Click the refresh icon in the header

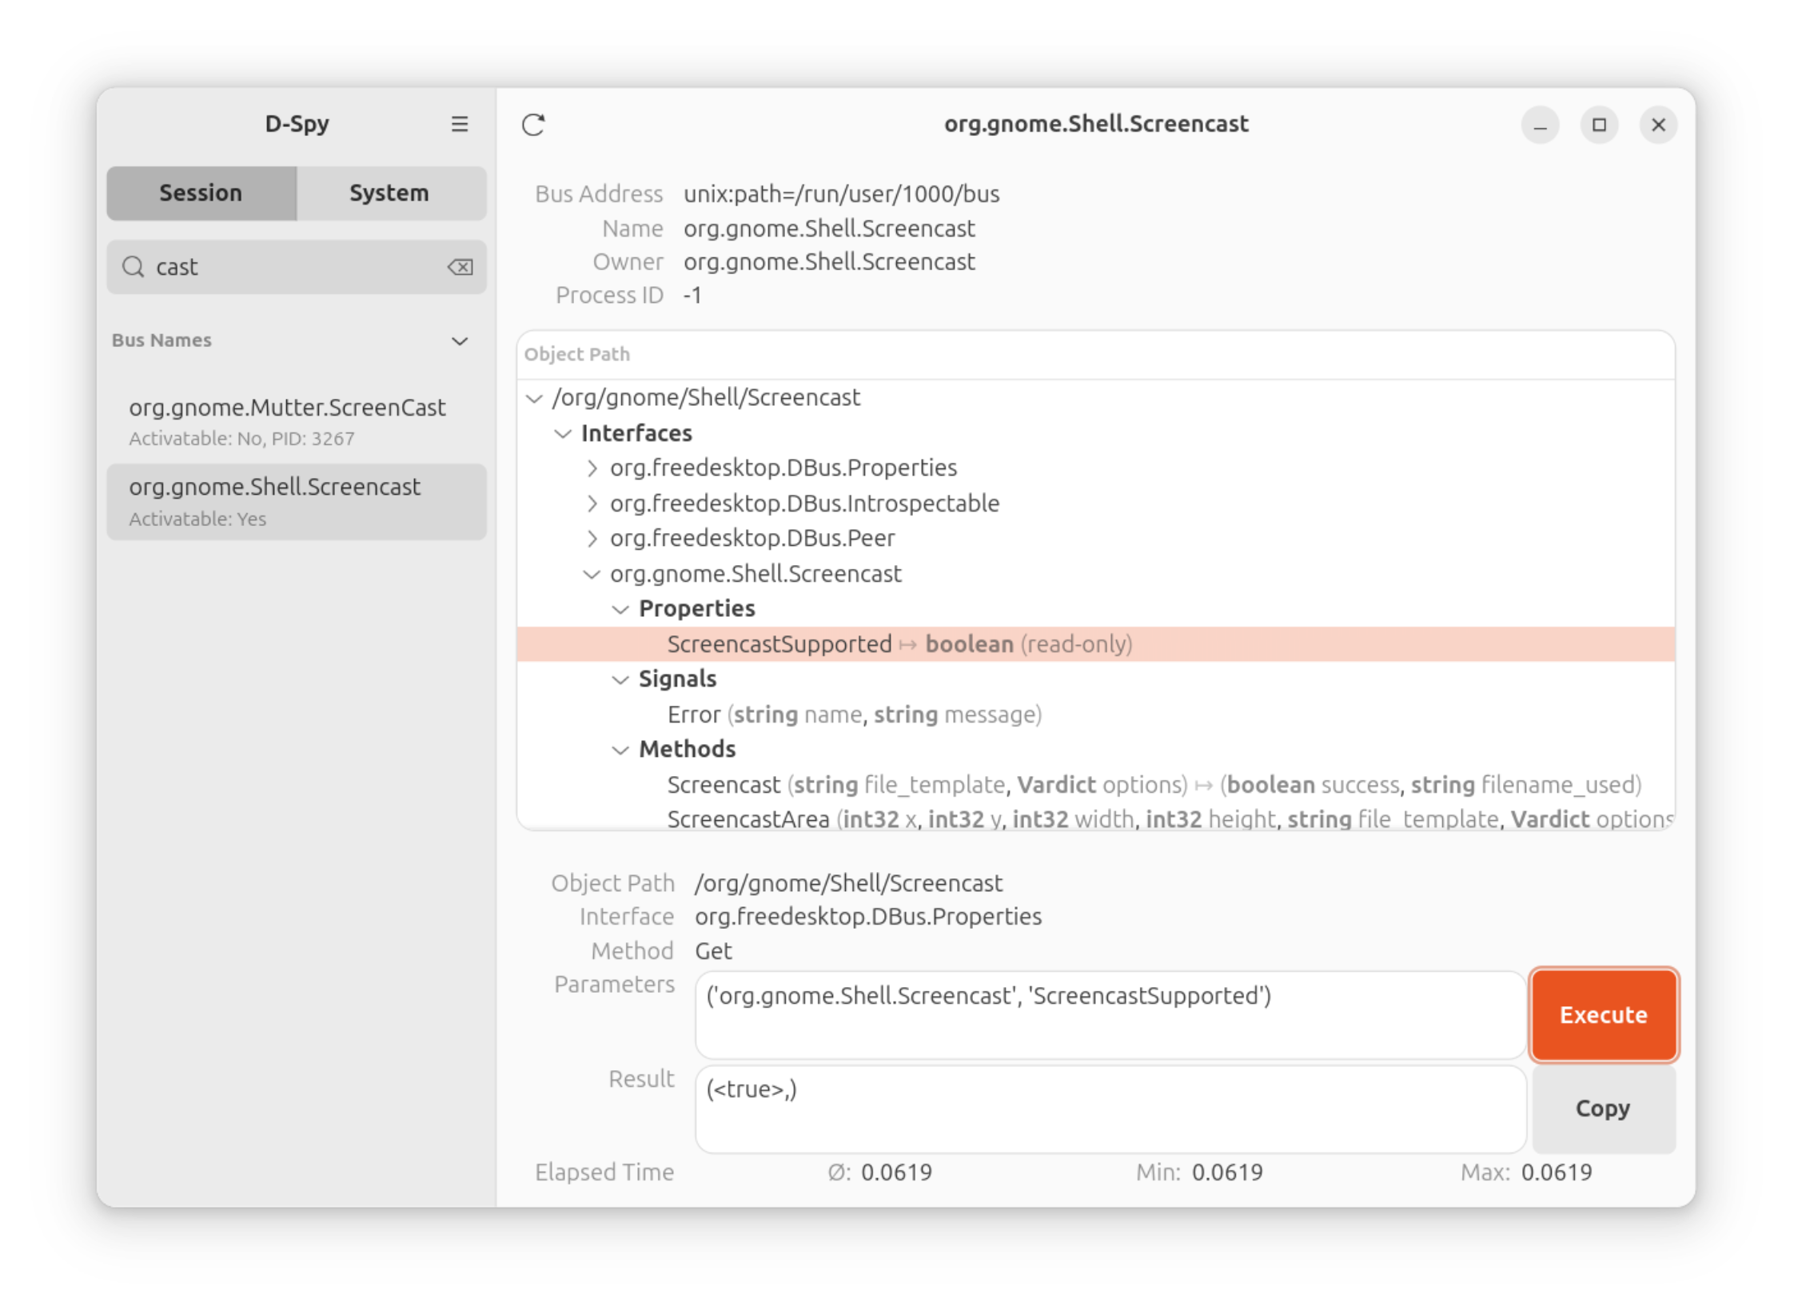click(x=533, y=125)
